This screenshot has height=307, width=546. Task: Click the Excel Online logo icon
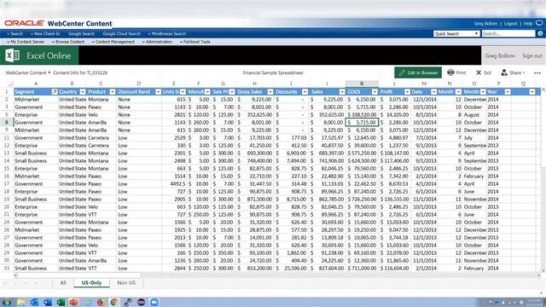pyautogui.click(x=13, y=55)
